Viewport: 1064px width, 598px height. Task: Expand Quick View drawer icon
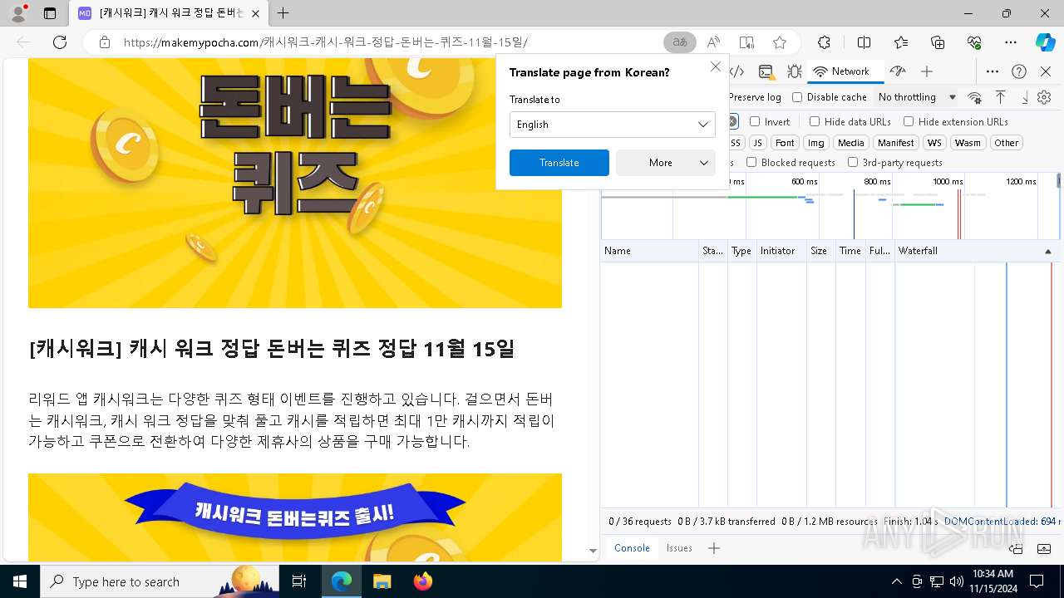(x=1044, y=548)
